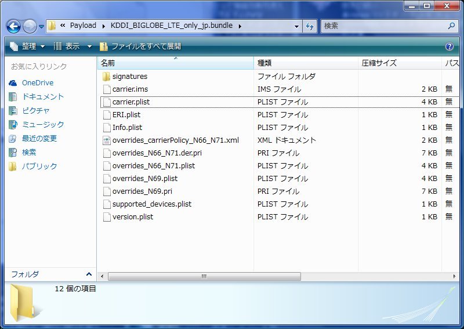Select the signatures folder icon
Screen dimensions: 464x329
[x=106, y=77]
